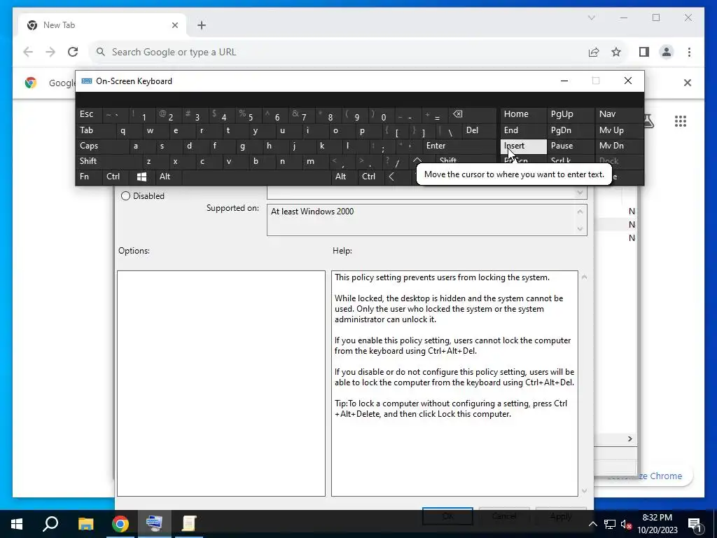Bookmark this tab with star icon
Screen dimensions: 717x538
[x=616, y=52]
